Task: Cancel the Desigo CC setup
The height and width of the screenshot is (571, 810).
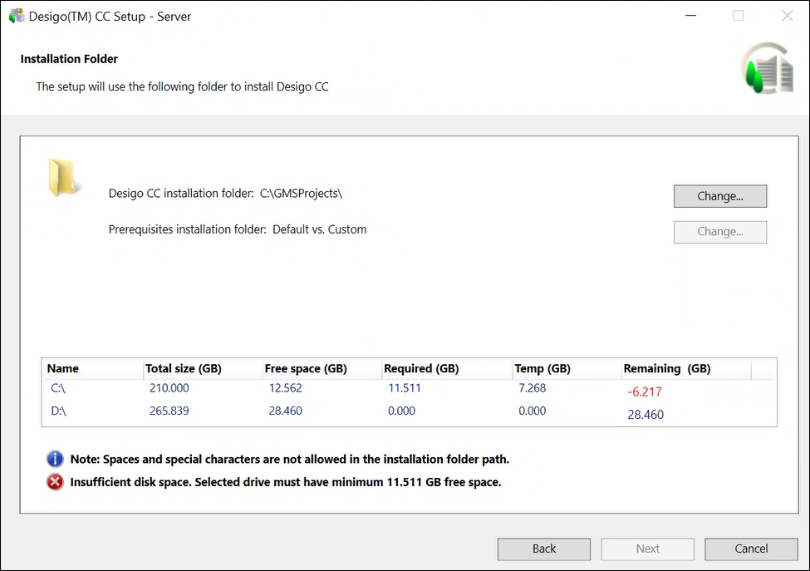Action: click(x=750, y=549)
